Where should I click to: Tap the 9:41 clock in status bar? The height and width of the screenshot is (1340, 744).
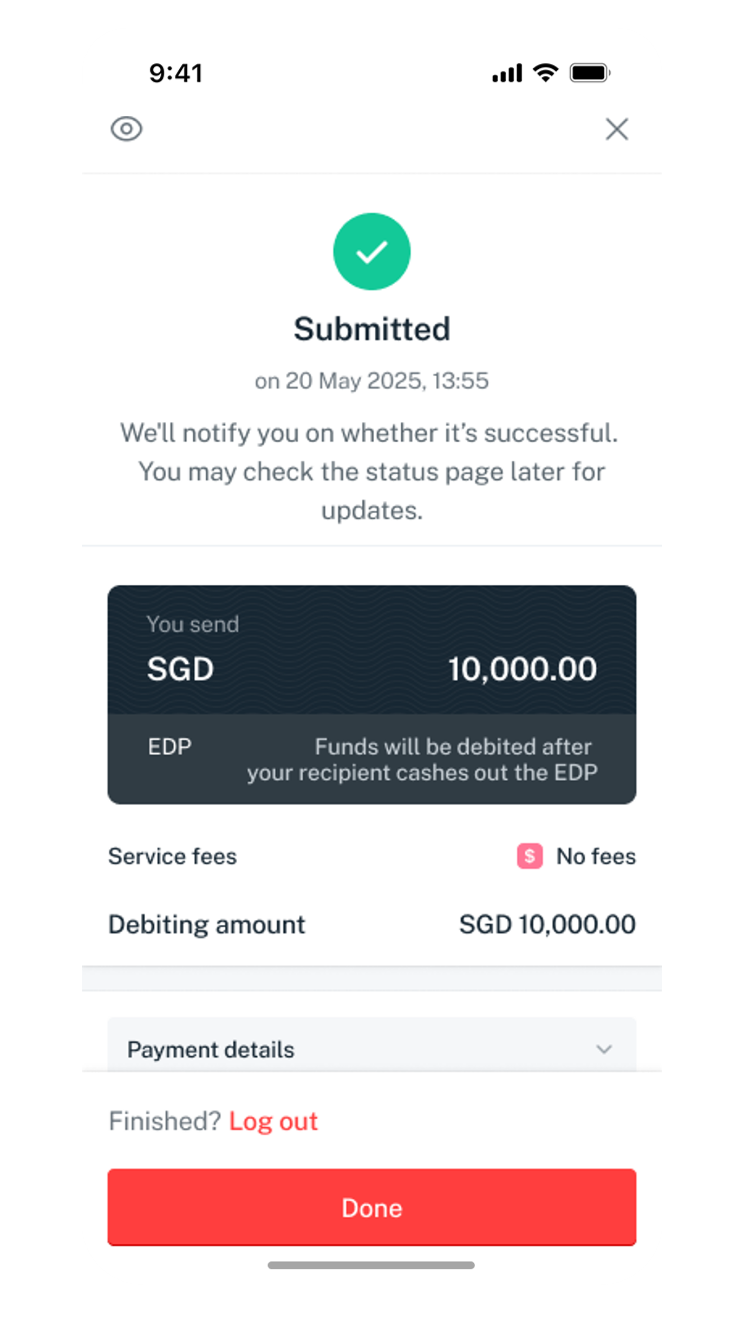(176, 73)
